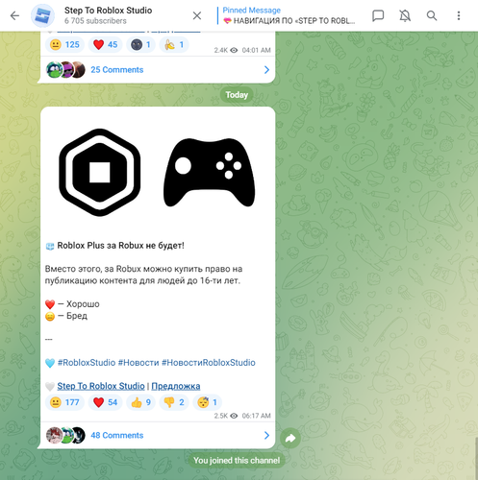
Task: Click the 06:17 AM timestamp
Action: point(256,416)
